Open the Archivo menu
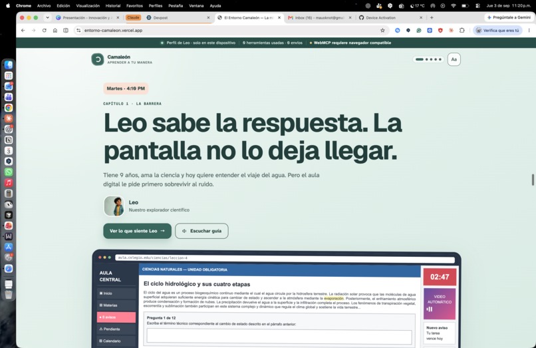Screen dimensions: 536x348 pos(44,6)
